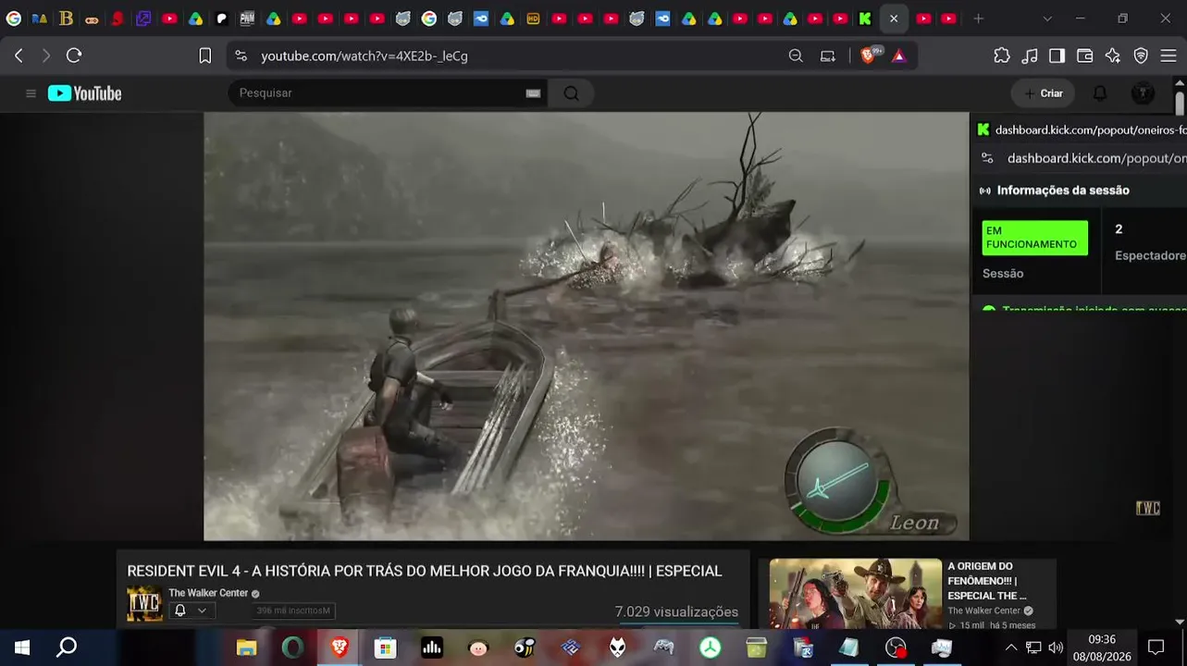
Task: Close the current active tab
Action: point(894,18)
